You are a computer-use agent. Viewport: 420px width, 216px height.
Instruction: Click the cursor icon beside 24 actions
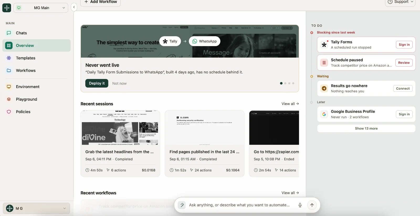[x=192, y=170]
